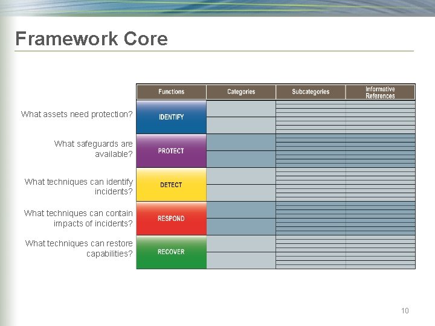Image resolution: width=435 pixels, height=326 pixels.
Task: Click the yellow DETECT function block
Action: coord(172,185)
